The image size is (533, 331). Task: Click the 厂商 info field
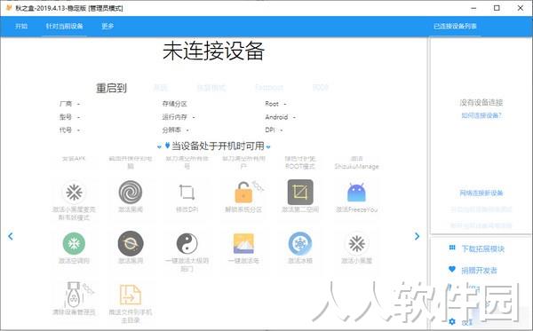tap(69, 104)
